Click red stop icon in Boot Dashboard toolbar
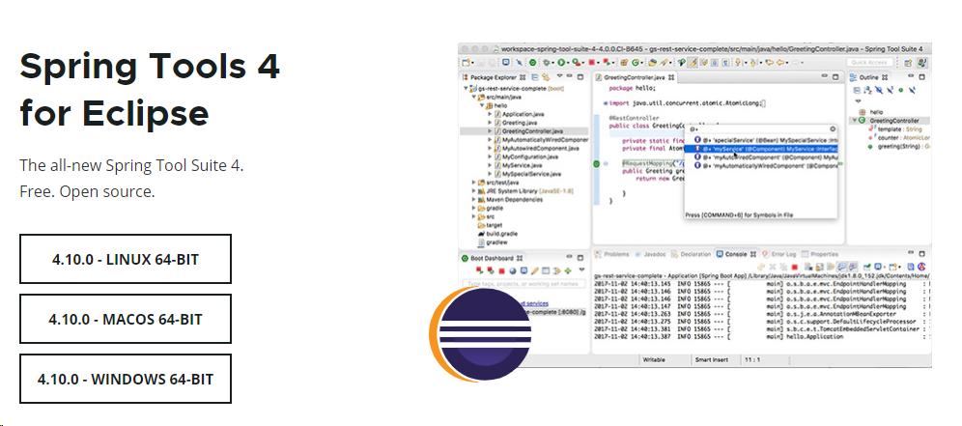Image resolution: width=962 pixels, height=426 pixels. tap(501, 270)
